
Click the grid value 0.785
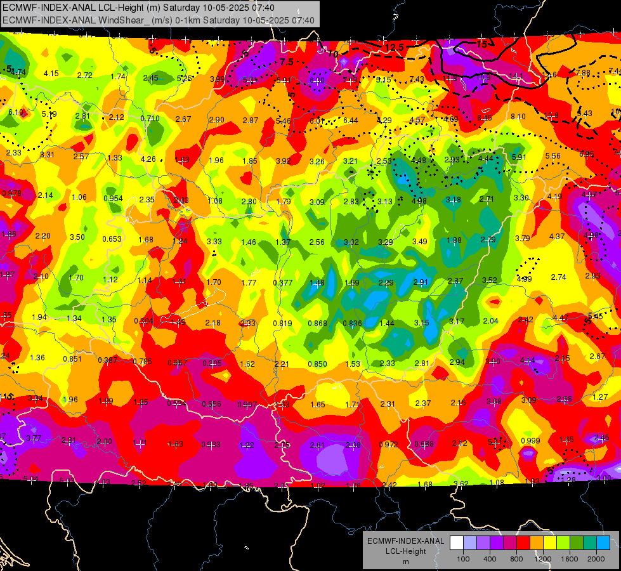click(x=143, y=362)
